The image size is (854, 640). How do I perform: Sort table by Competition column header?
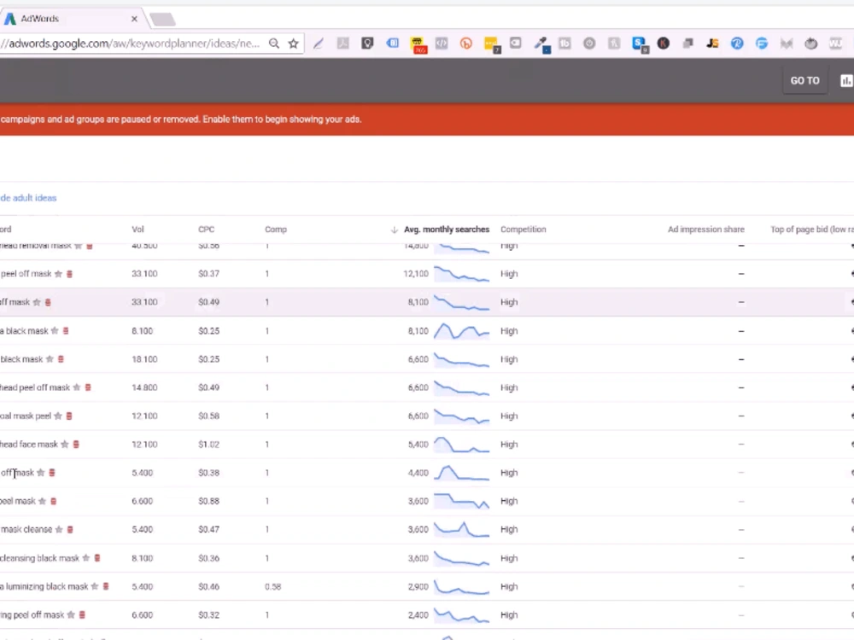(x=523, y=229)
